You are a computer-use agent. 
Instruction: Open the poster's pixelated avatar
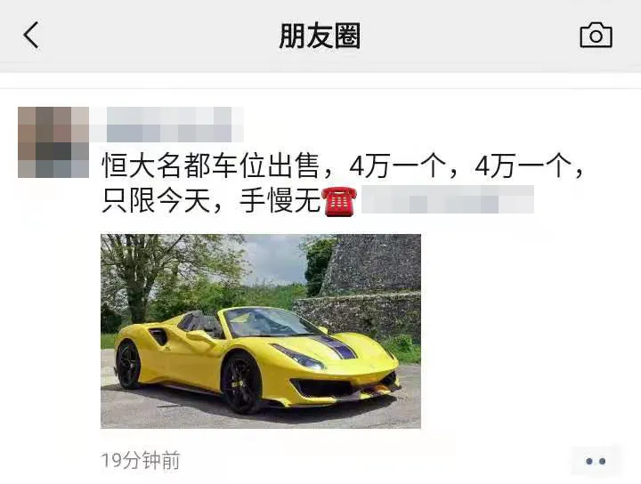53,142
